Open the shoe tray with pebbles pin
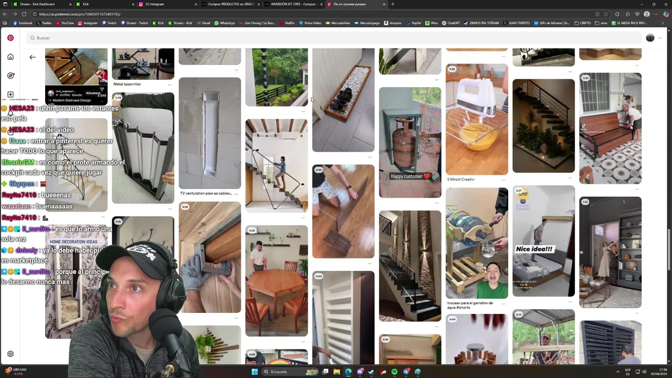Image resolution: width=672 pixels, height=378 pixels. [x=343, y=100]
